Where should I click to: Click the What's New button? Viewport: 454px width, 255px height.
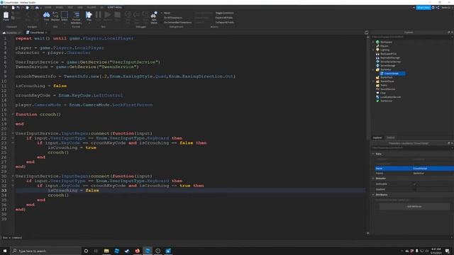click(x=423, y=8)
